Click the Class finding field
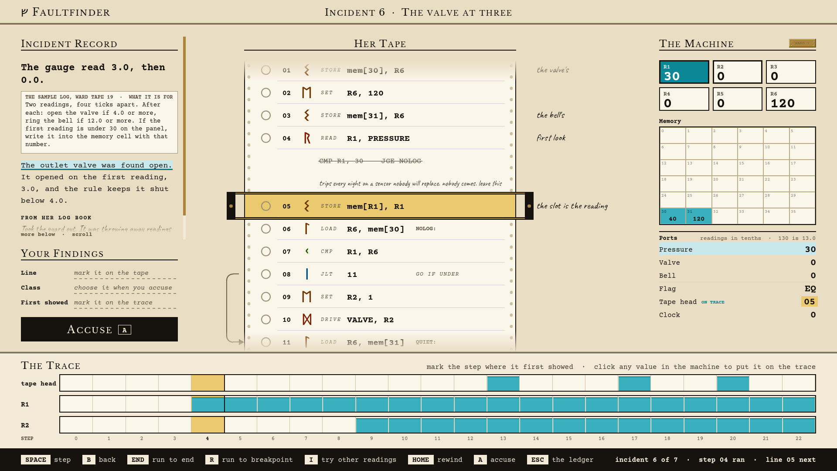This screenshot has height=471, width=837. point(125,288)
